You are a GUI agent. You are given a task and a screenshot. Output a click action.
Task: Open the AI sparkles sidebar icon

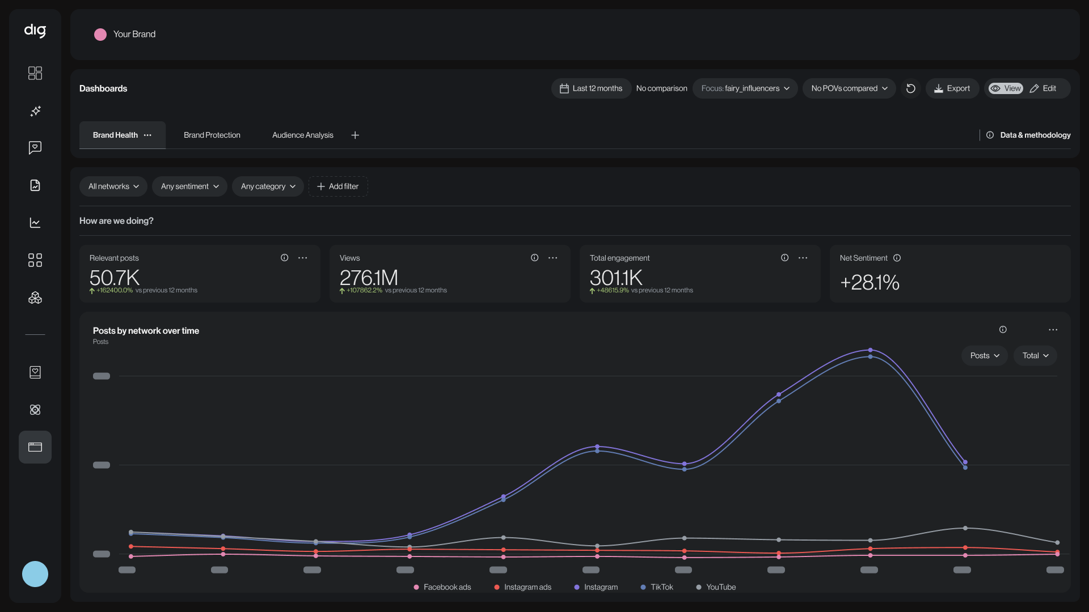(x=35, y=110)
